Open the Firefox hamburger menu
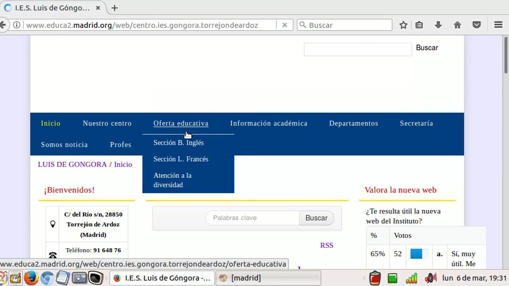 (498, 25)
